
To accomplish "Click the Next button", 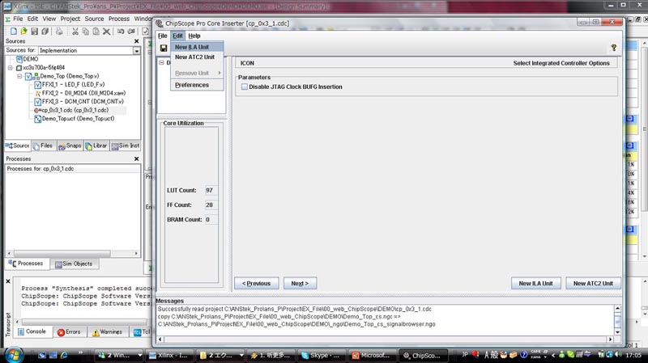I will tap(300, 284).
